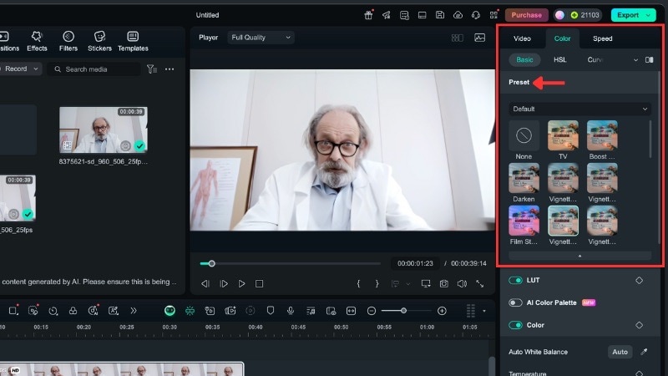Select the Curves sub-tab

[595, 59]
